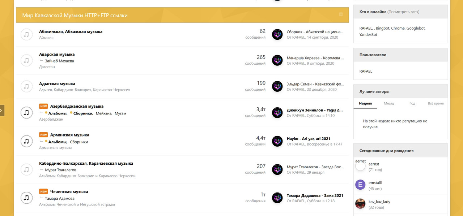463x216 pixels.
Task: Click the NEW badge next to Азербайджанская музыка
Action: 43,106
